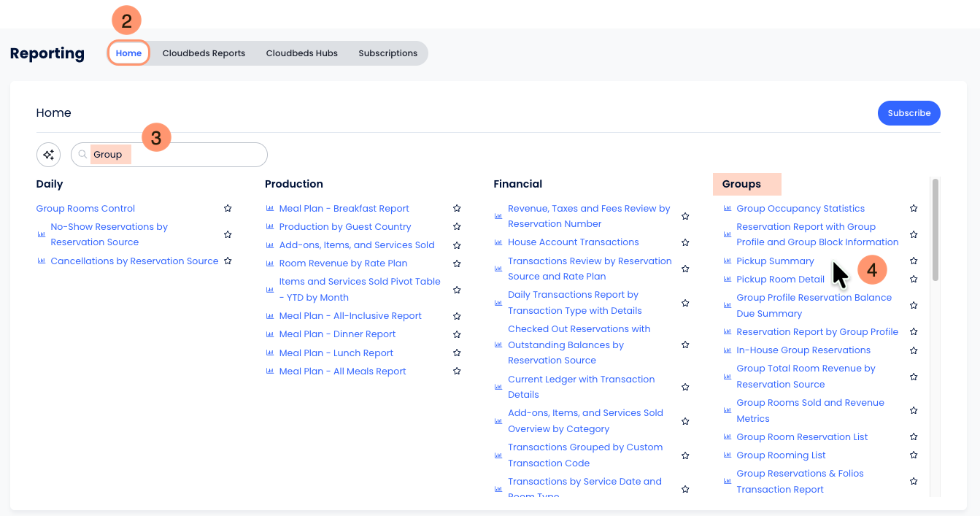The height and width of the screenshot is (516, 980).
Task: Star Group Reservations & Folios Transaction Report
Action: 914,482
